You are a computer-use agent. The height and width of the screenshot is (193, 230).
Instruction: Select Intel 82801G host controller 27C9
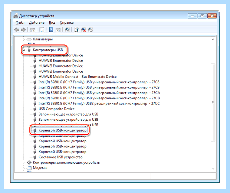click(x=99, y=87)
